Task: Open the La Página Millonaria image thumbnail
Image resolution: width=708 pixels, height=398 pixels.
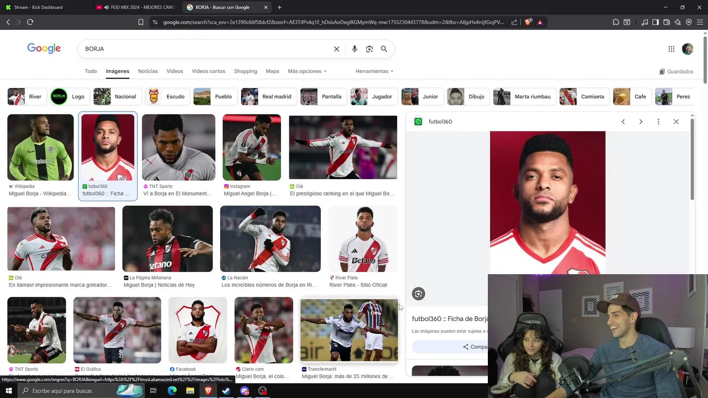Action: point(168,239)
